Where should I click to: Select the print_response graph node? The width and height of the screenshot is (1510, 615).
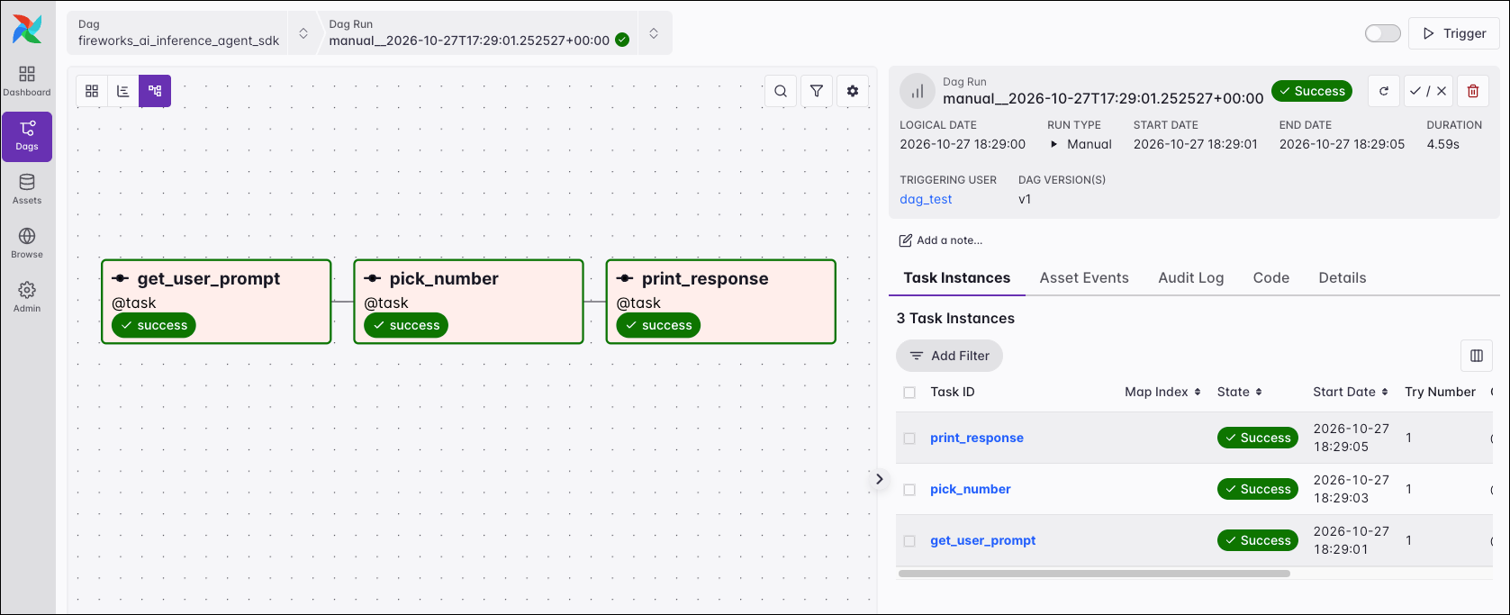(721, 302)
